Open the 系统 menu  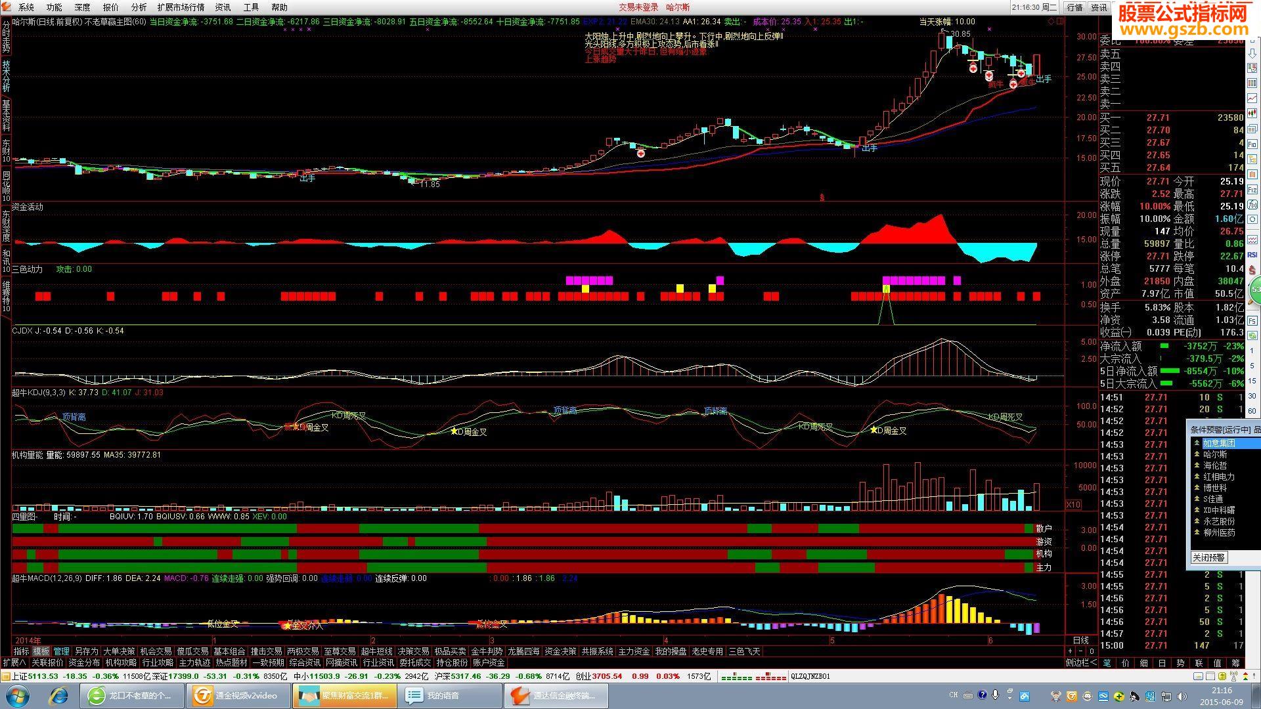[26, 7]
